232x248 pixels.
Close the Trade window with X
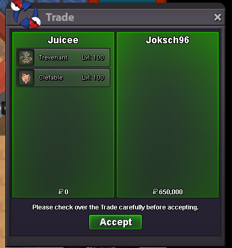[218, 17]
